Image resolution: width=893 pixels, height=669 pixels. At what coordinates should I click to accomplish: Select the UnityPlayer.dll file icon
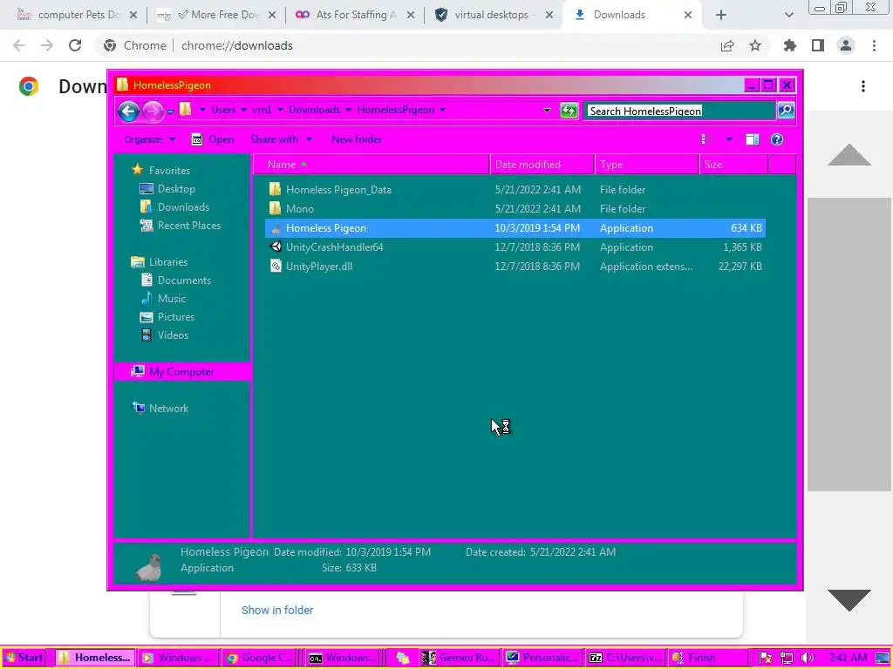pyautogui.click(x=276, y=266)
